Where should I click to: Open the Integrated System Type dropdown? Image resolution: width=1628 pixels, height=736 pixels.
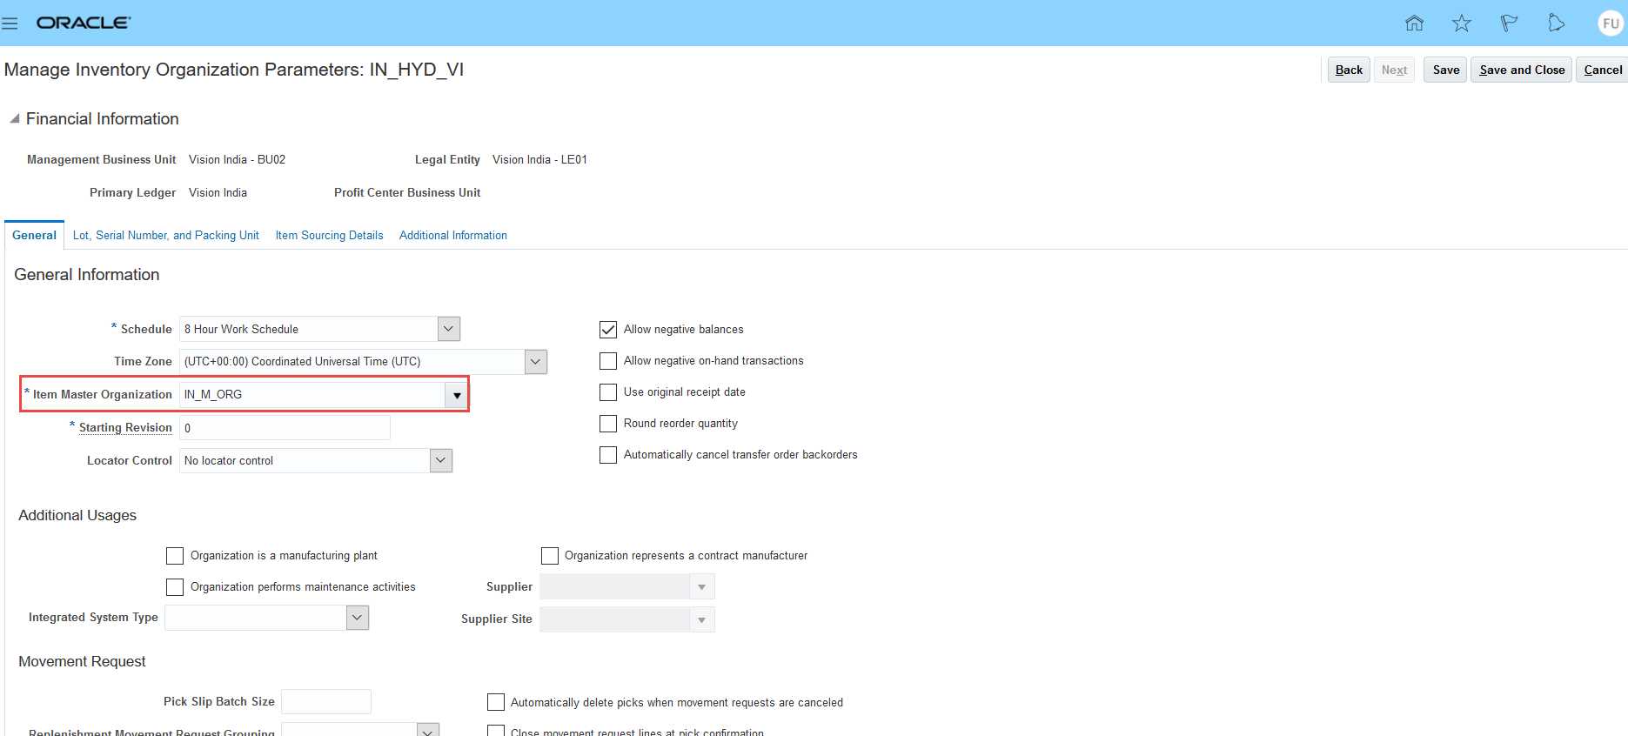[x=358, y=618]
